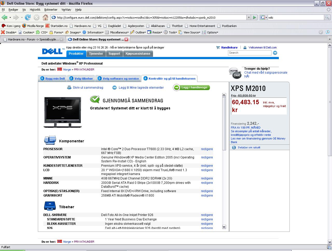Click the Dell site Search input field
332x251 pixels.
250,53
